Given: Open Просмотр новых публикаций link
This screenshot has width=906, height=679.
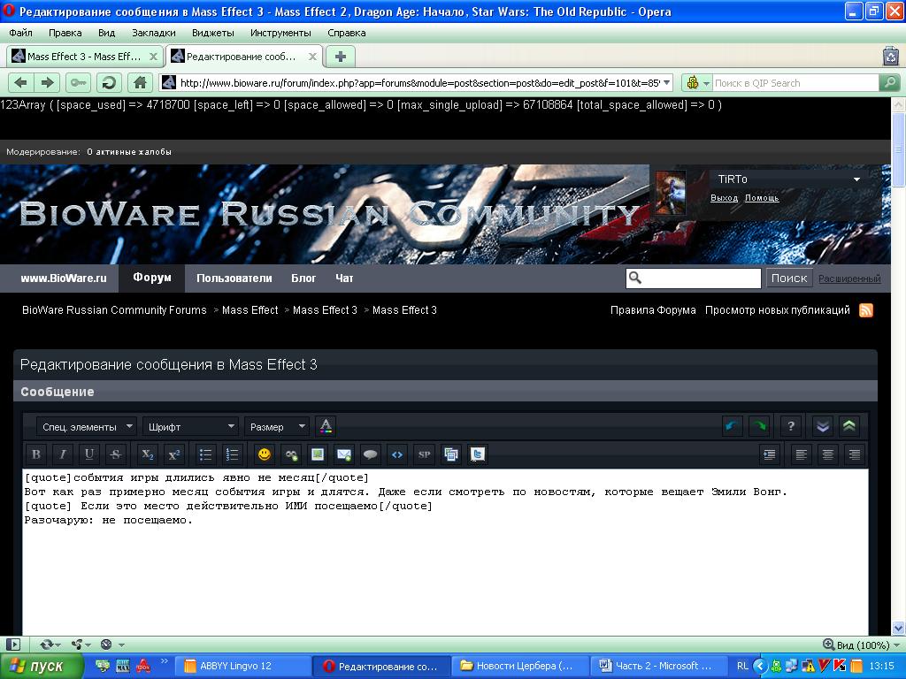Looking at the screenshot, I should [x=777, y=310].
